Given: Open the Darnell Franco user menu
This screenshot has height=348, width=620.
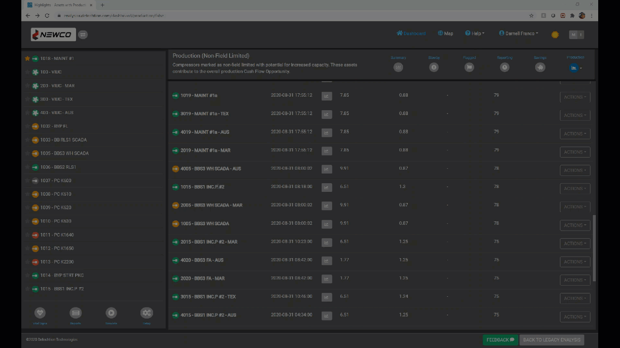Looking at the screenshot, I should click(519, 33).
